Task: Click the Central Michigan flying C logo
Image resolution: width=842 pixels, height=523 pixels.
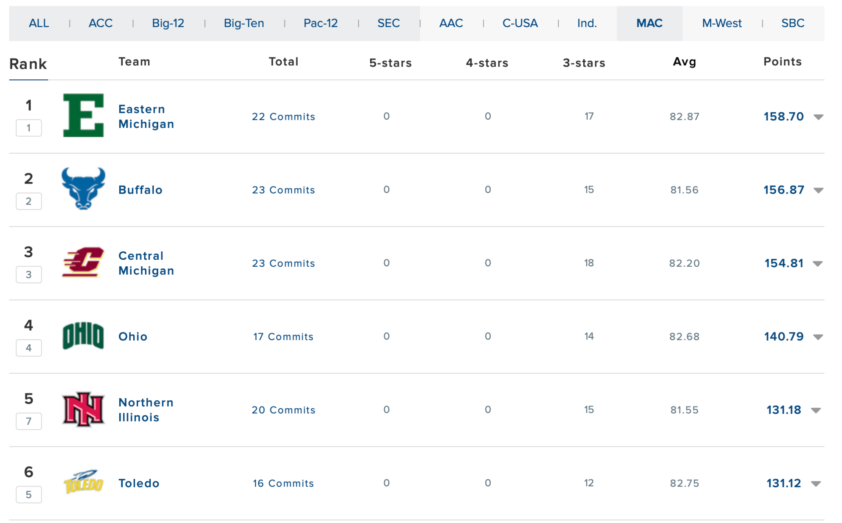Action: 83,262
